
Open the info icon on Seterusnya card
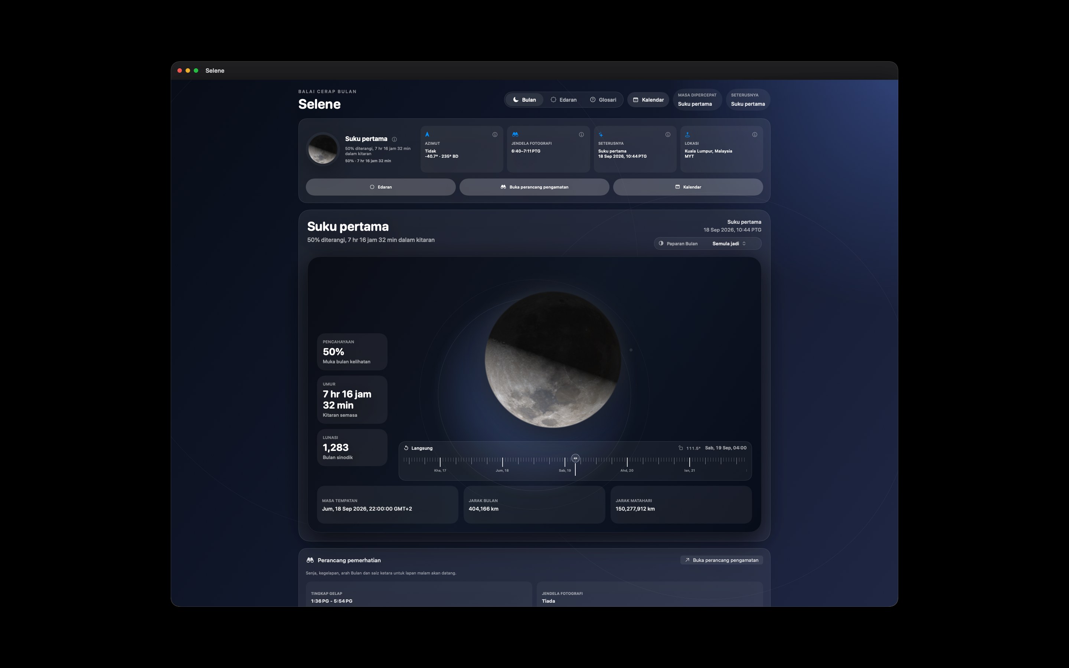(668, 135)
